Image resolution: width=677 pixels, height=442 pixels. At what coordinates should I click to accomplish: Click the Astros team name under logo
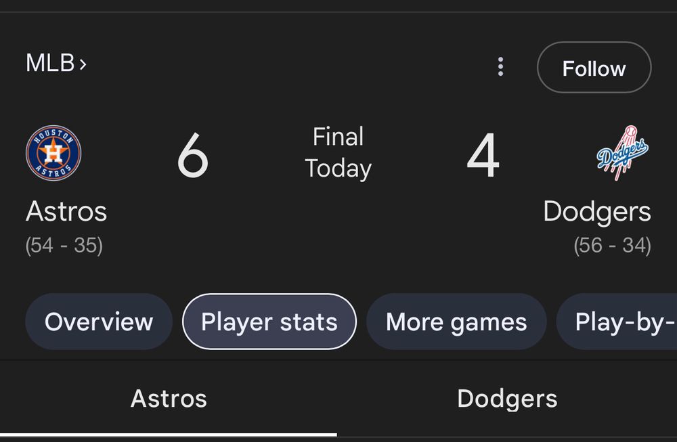click(x=66, y=211)
